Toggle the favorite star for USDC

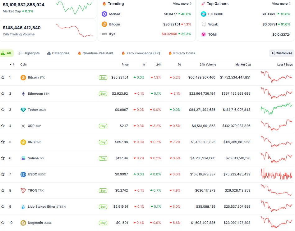point(3,174)
